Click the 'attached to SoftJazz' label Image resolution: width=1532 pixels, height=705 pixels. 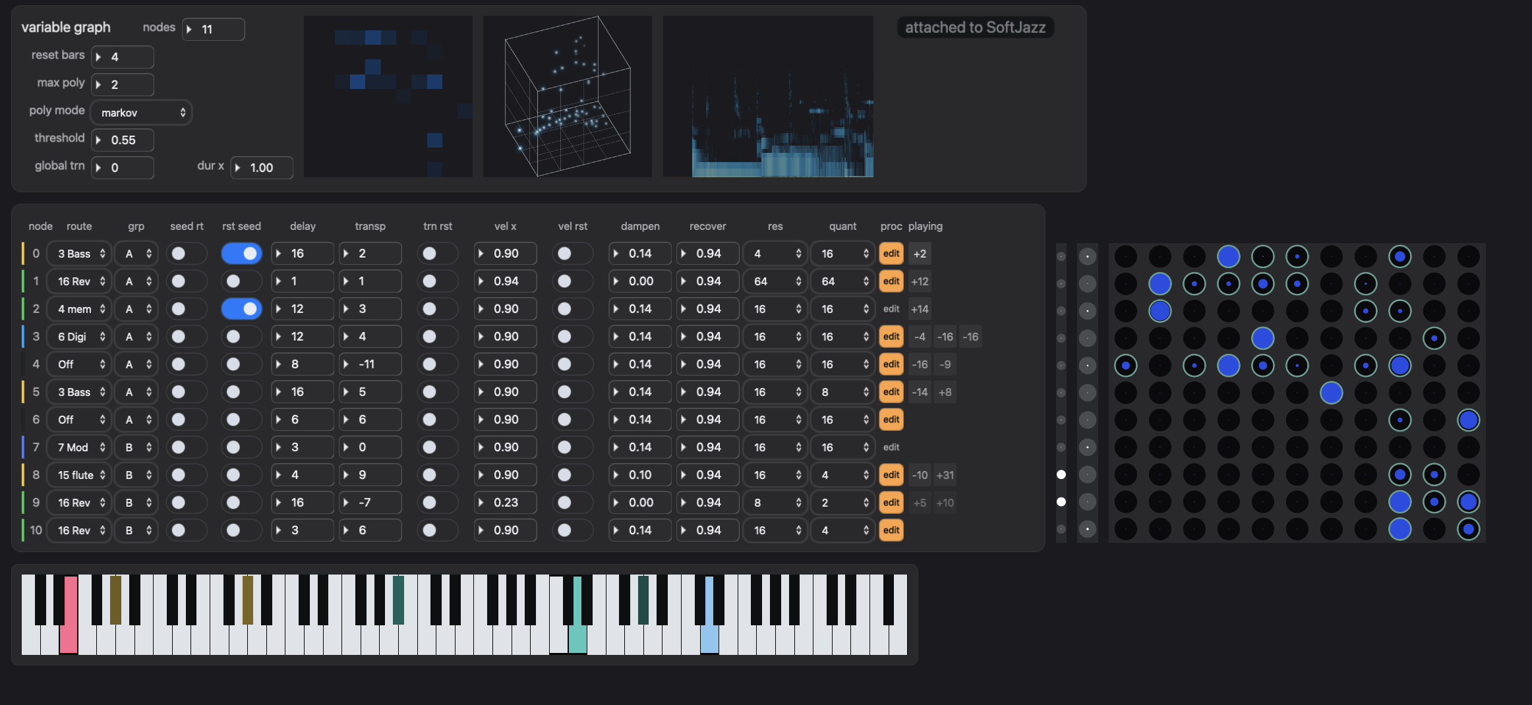[x=975, y=27]
